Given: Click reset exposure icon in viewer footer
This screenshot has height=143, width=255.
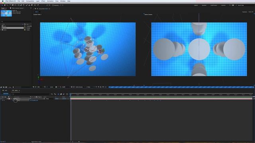Looking at the screenshot, I should tap(103, 87).
